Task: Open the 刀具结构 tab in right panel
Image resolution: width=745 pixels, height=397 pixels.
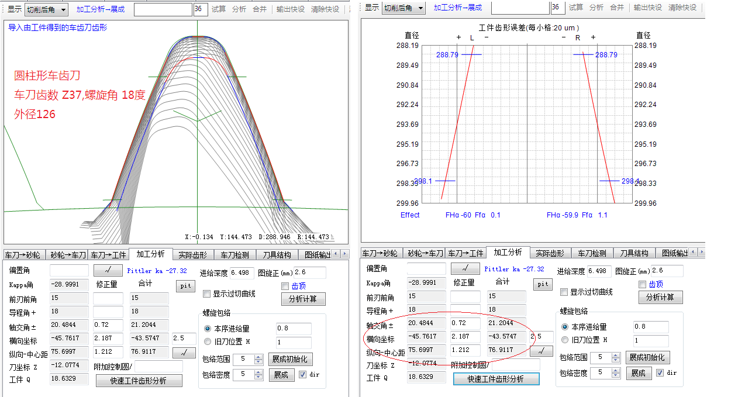Action: (x=634, y=253)
